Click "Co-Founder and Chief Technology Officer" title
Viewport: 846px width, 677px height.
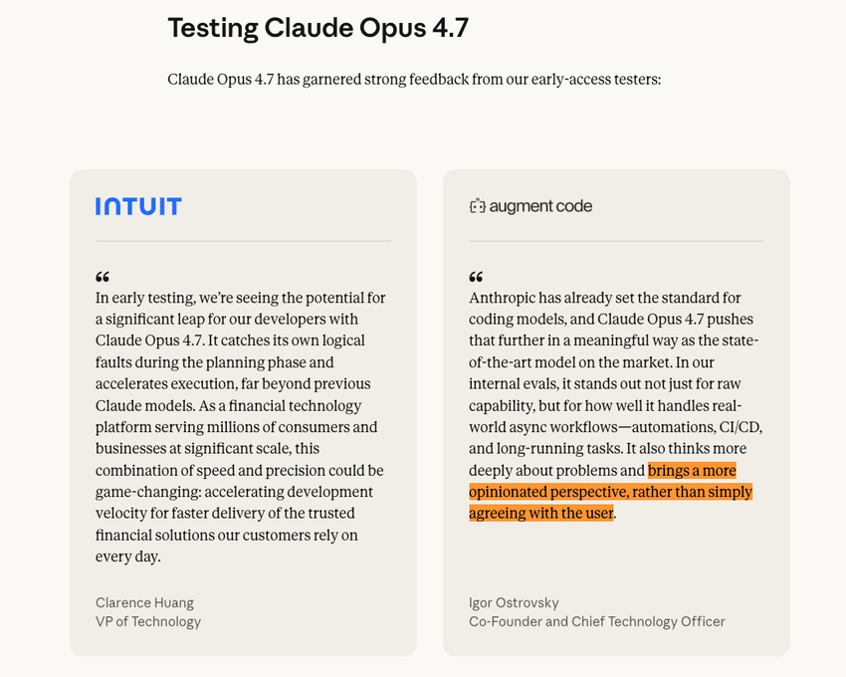pyautogui.click(x=597, y=621)
